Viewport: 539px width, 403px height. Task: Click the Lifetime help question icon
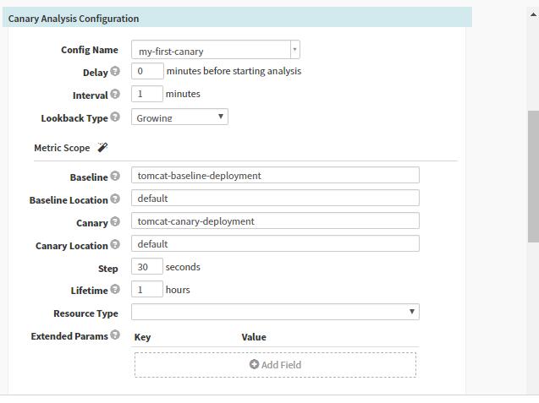115,290
